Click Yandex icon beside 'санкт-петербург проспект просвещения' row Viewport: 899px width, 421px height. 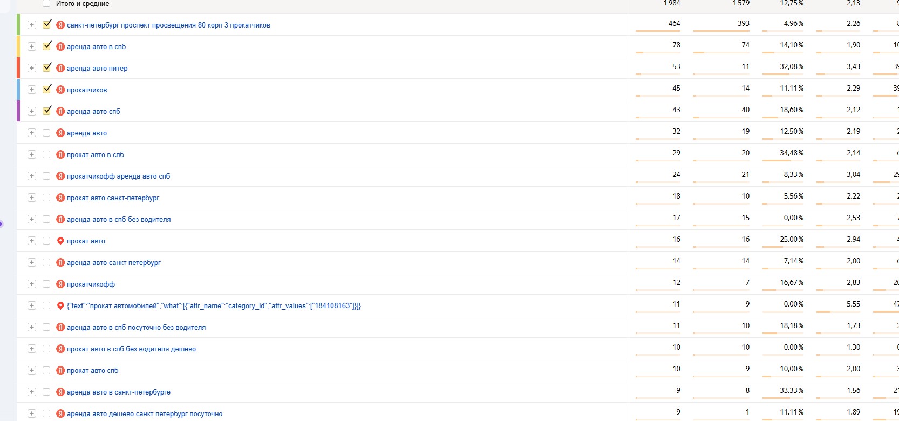click(x=60, y=25)
